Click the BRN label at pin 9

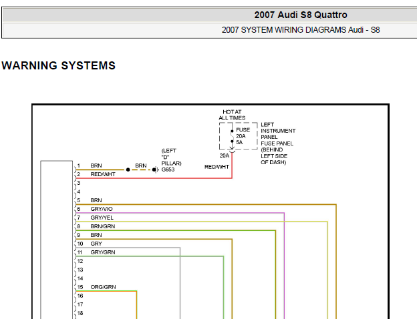[x=96, y=235]
